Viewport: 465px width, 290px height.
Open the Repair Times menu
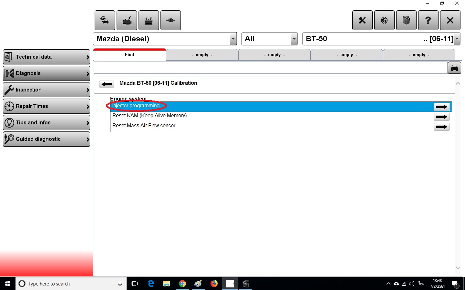point(46,106)
